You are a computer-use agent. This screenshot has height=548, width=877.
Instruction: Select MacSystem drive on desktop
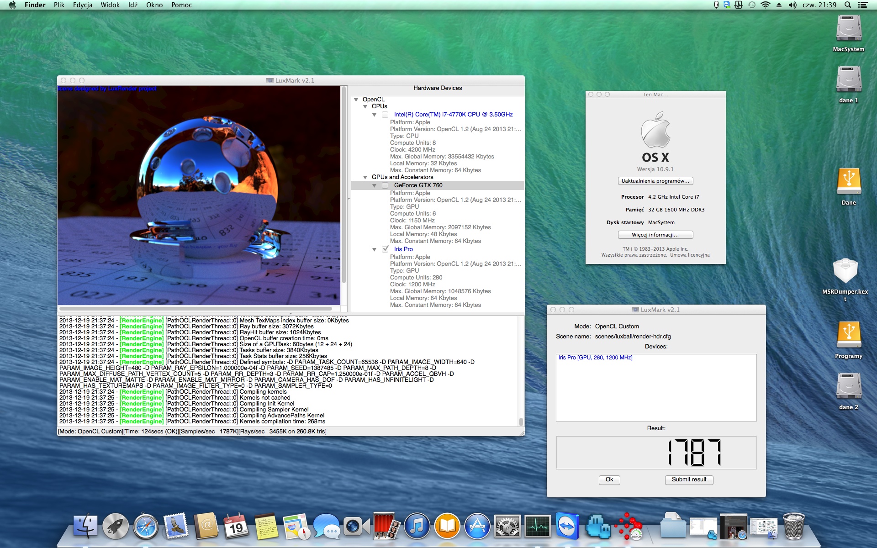coord(849,33)
